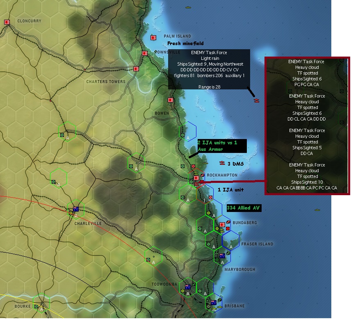Click the TOOWOOMBA map label
The height and width of the screenshot is (319, 351).
pyautogui.click(x=164, y=284)
